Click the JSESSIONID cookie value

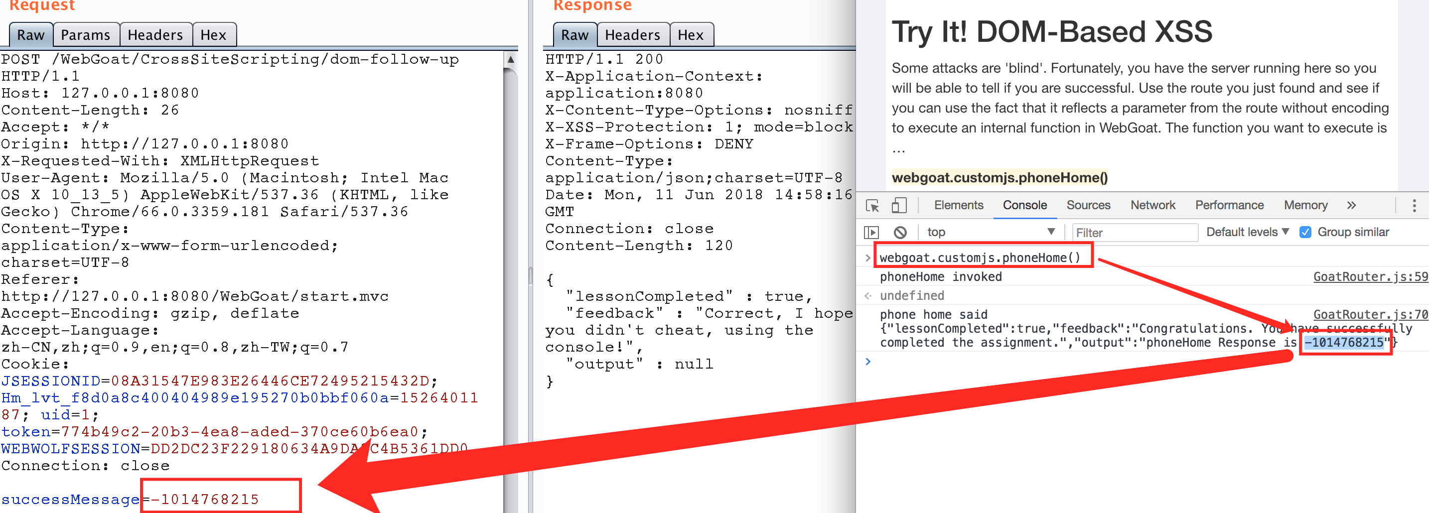(270, 381)
